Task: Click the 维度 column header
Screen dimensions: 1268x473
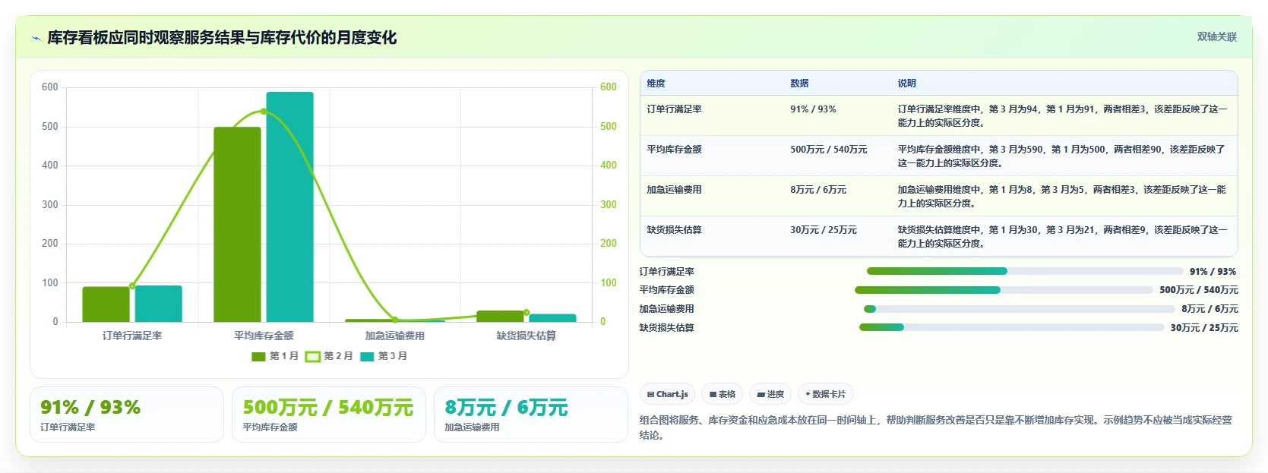Action: [656, 84]
